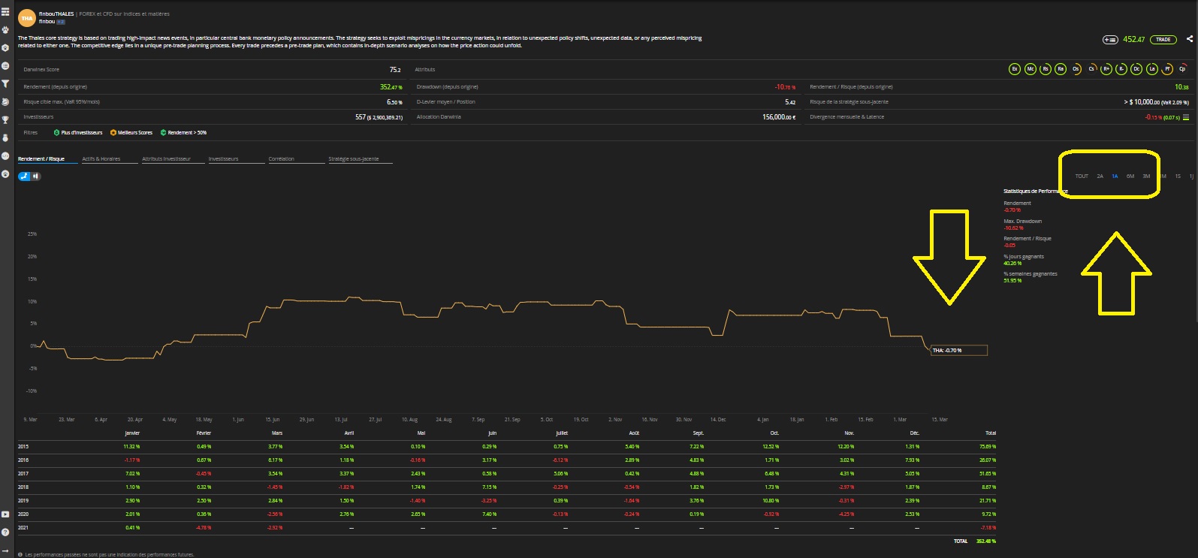Click the Rs attribute circle
Screen dimensions: 1198x558
pos(1046,69)
